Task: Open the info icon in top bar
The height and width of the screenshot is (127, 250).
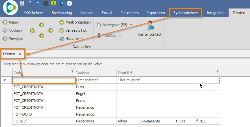Action: click(69, 3)
